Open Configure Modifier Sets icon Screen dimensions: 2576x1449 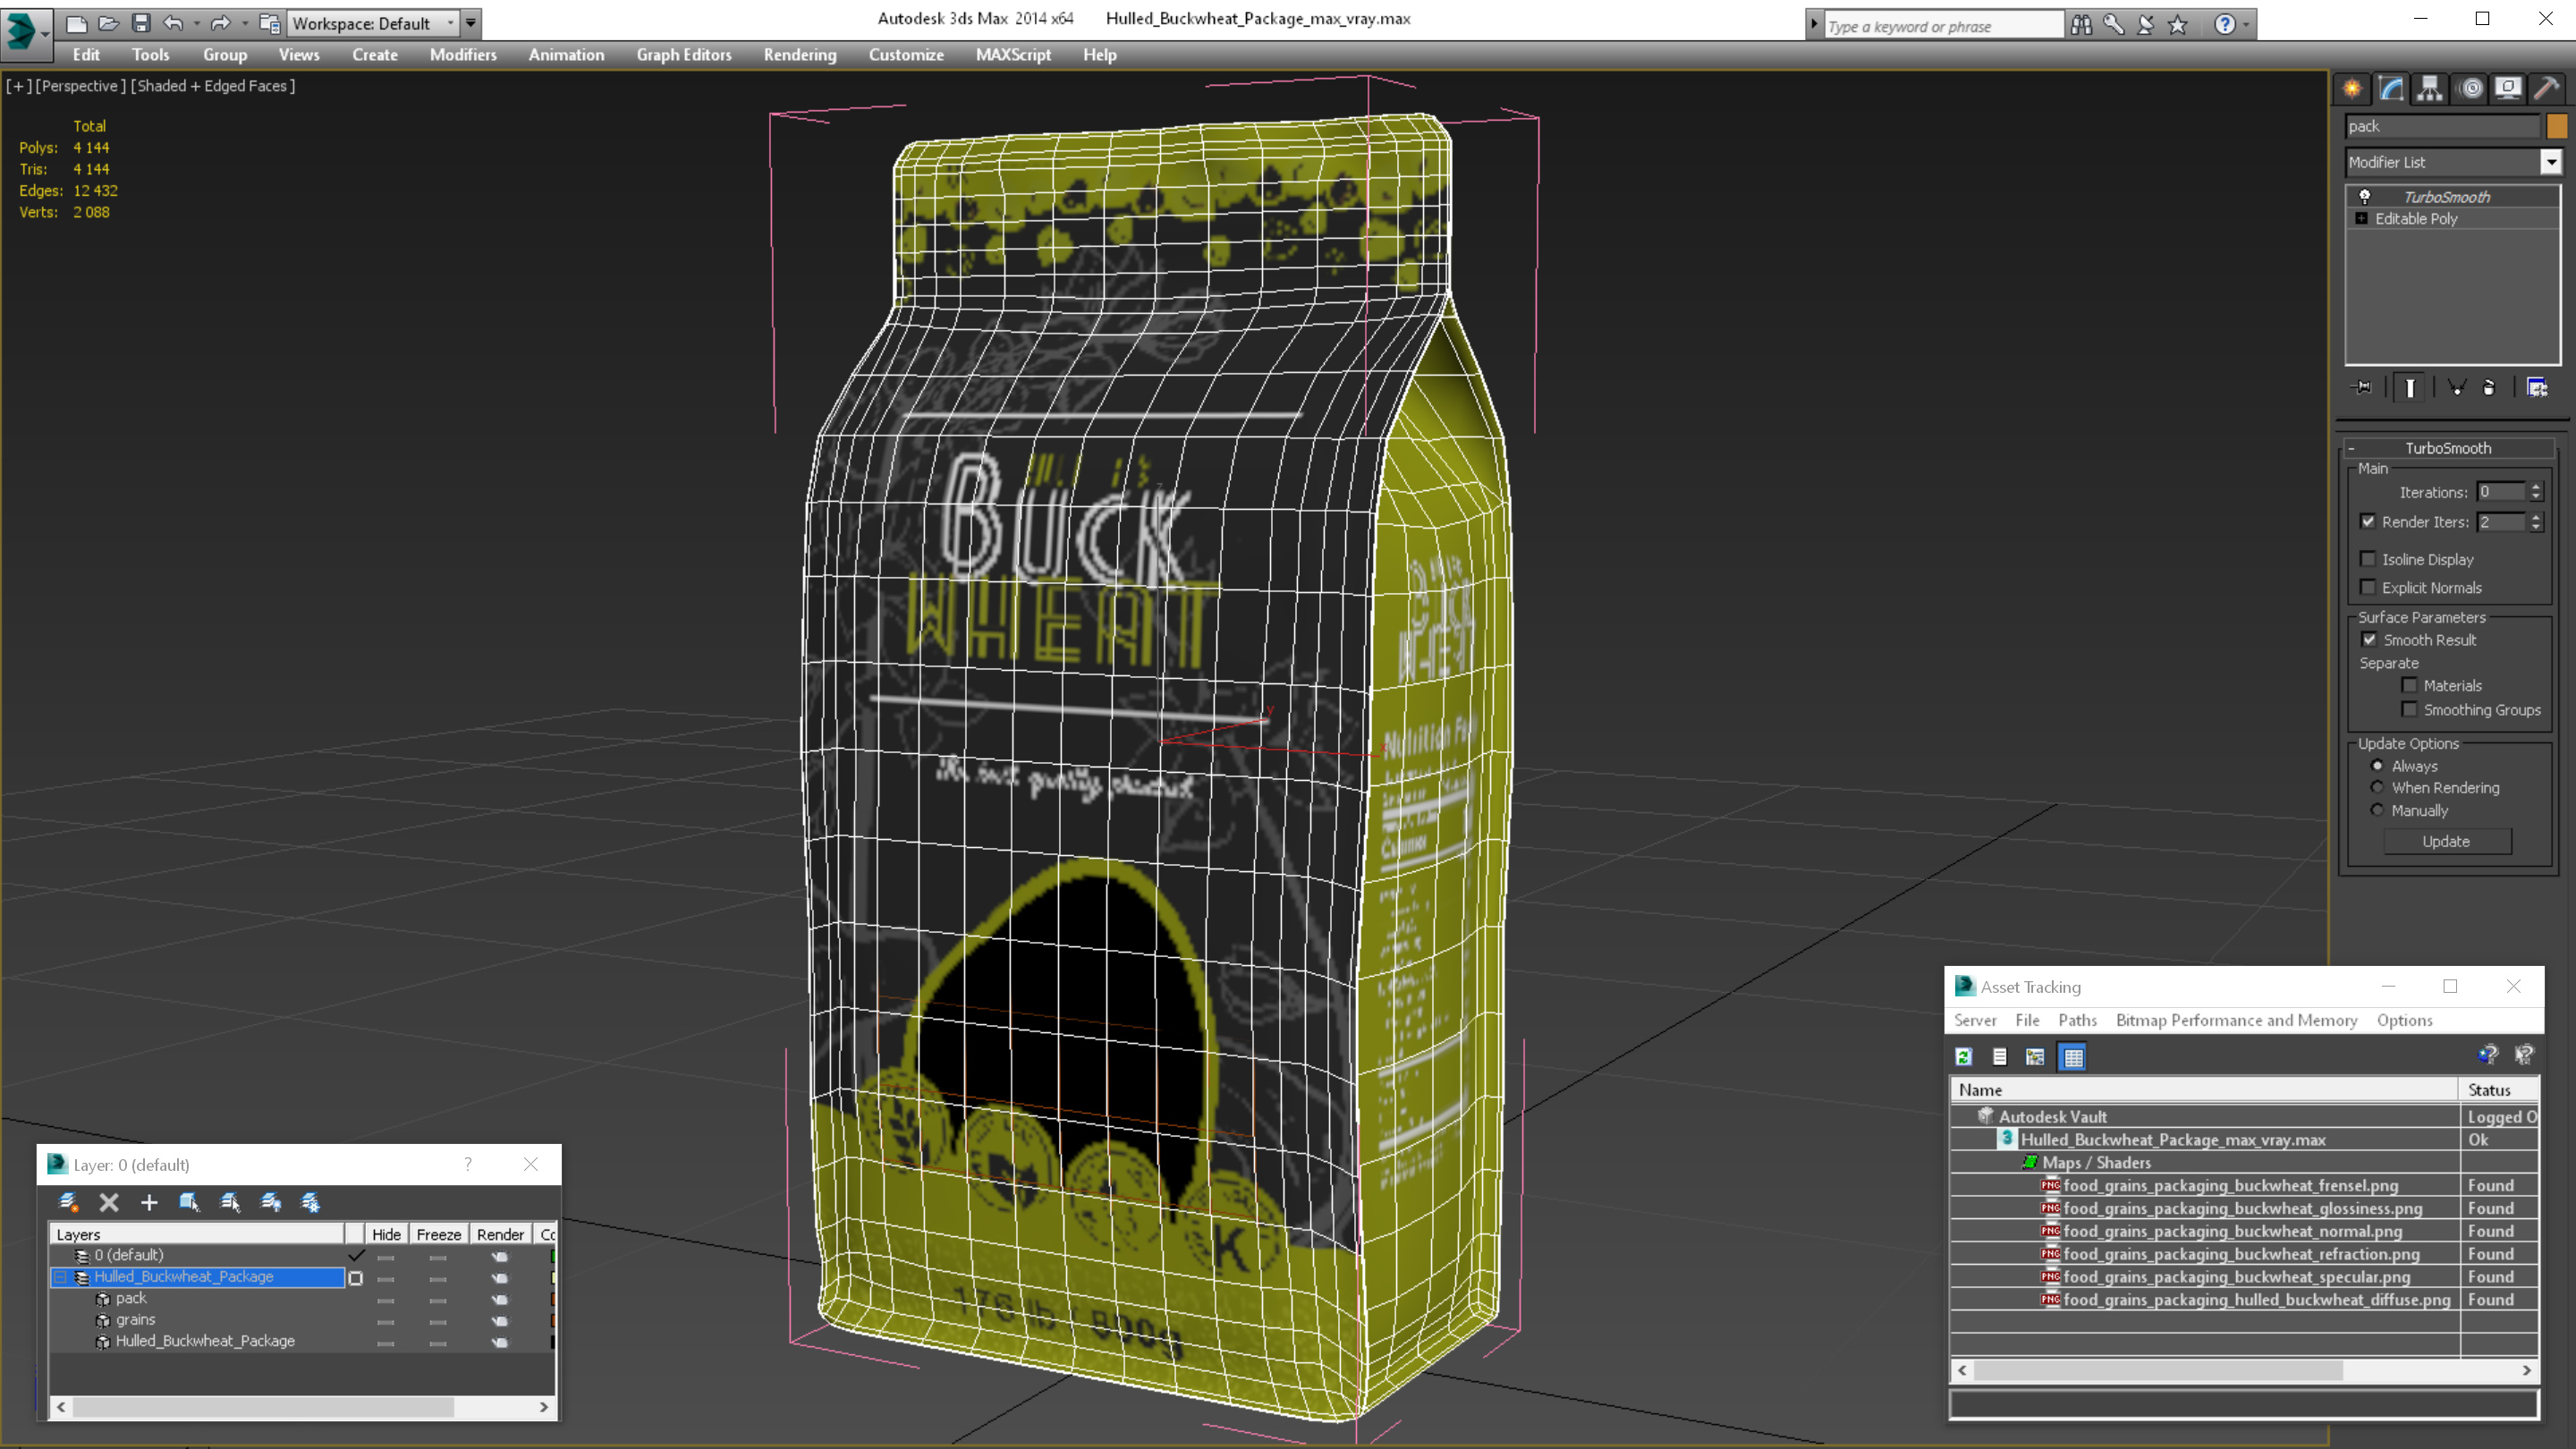coord(2537,387)
